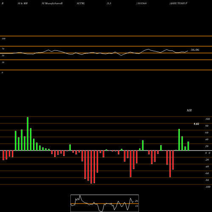Click the 100 label on RSI scale
This screenshot has height=212, width=212.
click(x=4, y=39)
